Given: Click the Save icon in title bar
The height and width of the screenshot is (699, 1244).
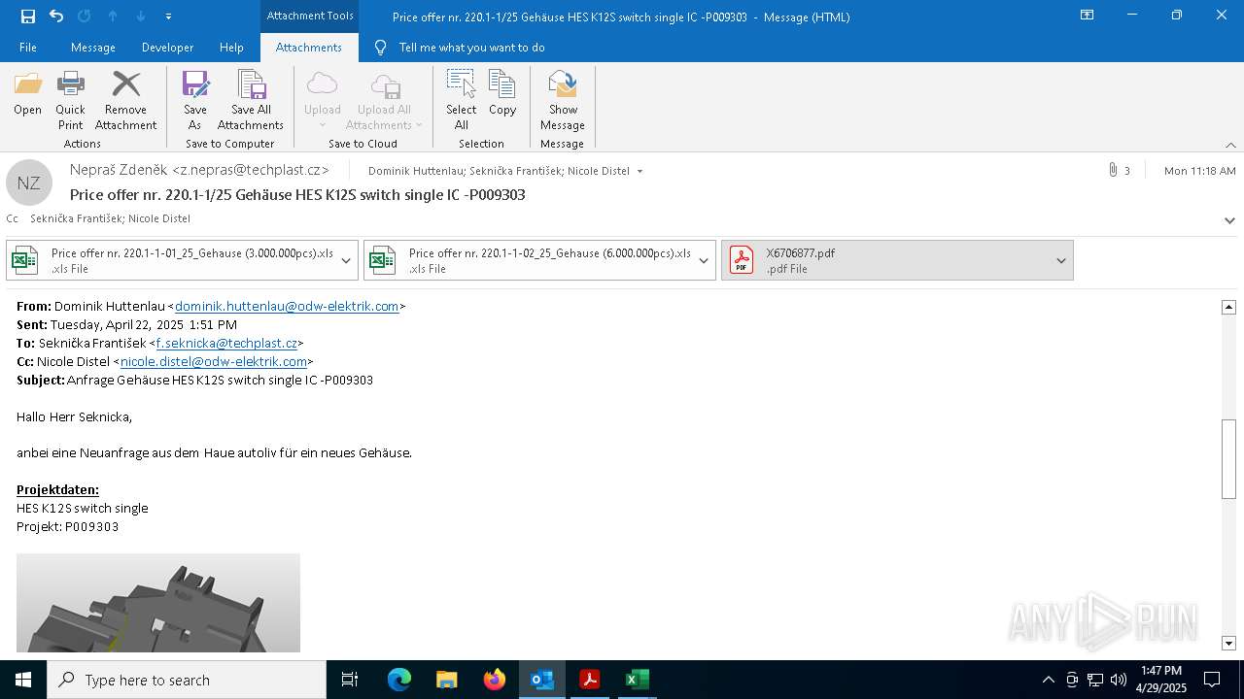Looking at the screenshot, I should (x=28, y=17).
